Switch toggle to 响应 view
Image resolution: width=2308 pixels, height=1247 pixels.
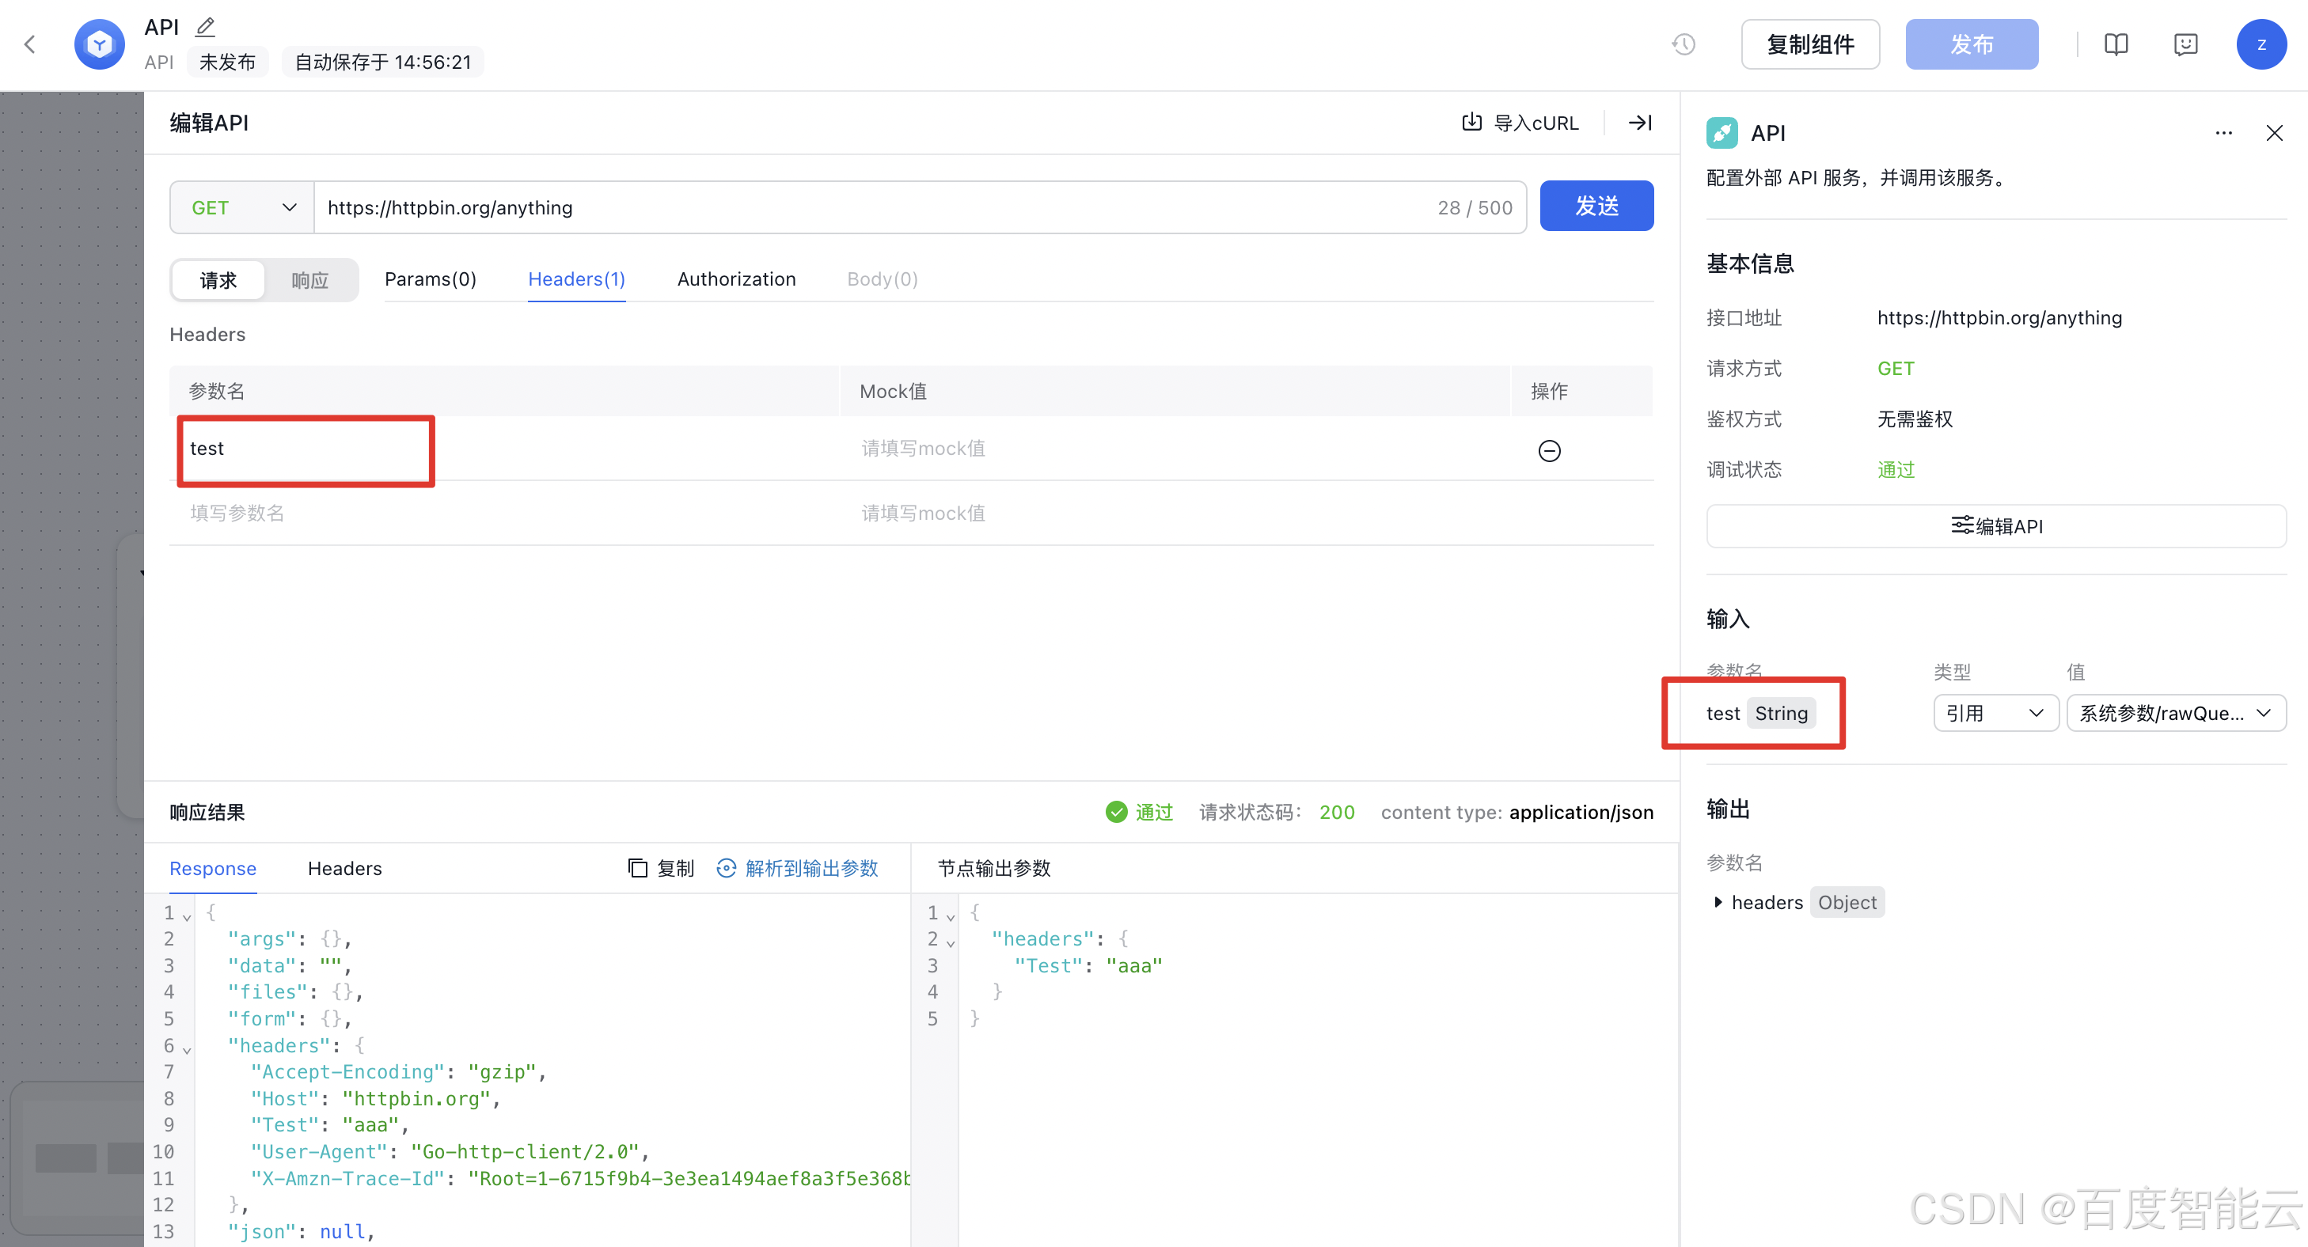click(x=310, y=280)
